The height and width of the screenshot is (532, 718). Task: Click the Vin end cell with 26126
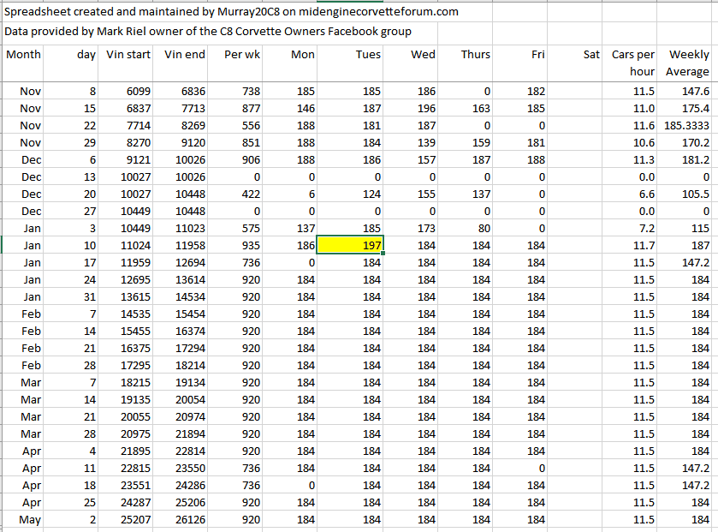pyautogui.click(x=183, y=519)
